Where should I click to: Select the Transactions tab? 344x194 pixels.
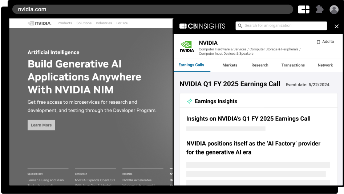click(293, 65)
